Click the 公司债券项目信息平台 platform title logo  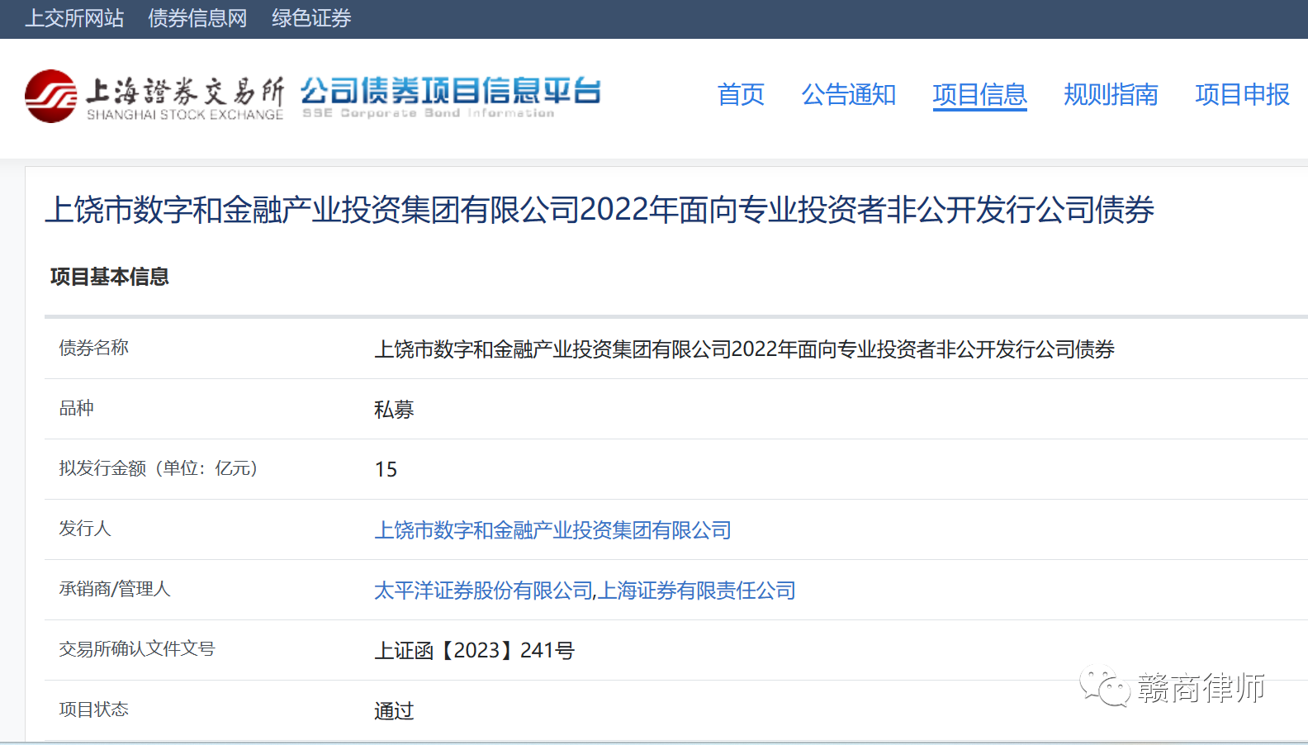pyautogui.click(x=450, y=96)
